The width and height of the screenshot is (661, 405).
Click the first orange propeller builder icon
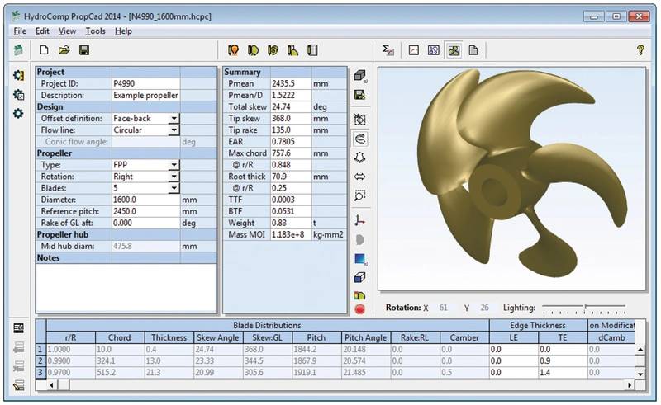[233, 50]
